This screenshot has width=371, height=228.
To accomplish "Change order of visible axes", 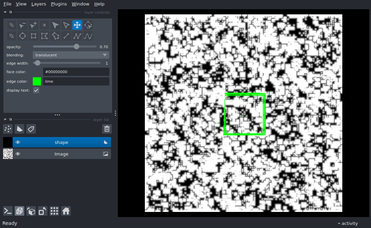I will [x=31, y=211].
